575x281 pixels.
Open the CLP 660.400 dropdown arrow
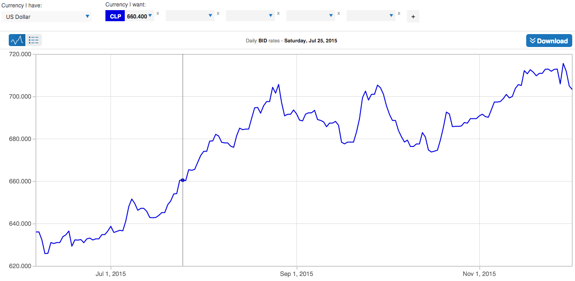pos(150,16)
